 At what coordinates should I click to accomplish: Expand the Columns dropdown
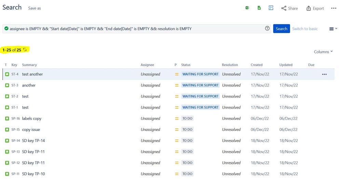323,52
